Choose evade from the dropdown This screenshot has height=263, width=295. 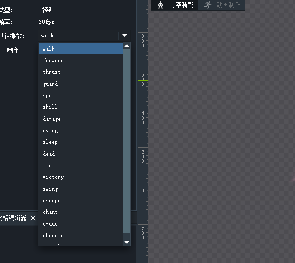(x=81, y=224)
